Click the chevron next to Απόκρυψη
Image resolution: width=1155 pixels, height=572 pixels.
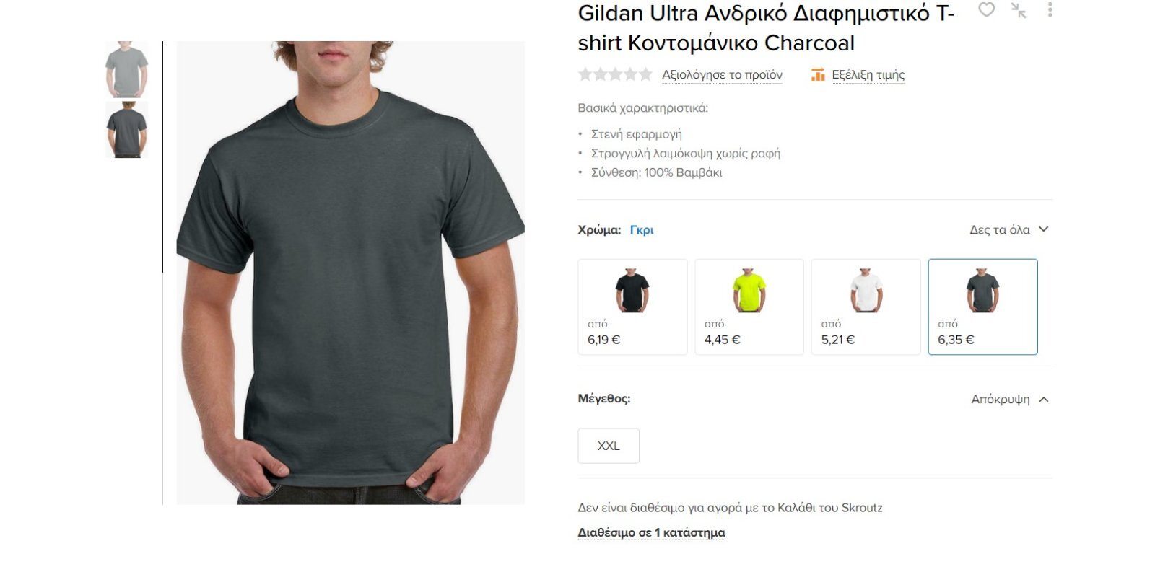pos(1044,399)
